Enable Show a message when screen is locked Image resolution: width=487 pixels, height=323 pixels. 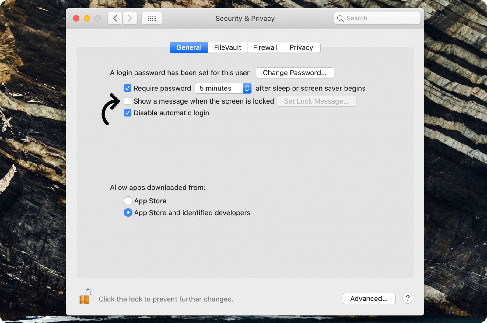click(x=128, y=101)
